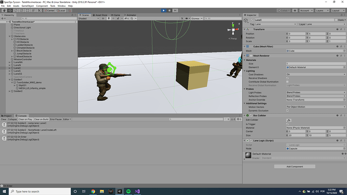Toggle the scene lighting bulb icon

(109, 18)
